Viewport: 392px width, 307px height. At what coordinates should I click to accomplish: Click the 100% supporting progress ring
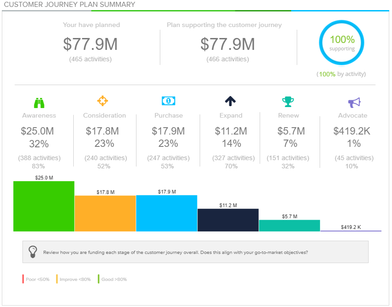pos(342,43)
